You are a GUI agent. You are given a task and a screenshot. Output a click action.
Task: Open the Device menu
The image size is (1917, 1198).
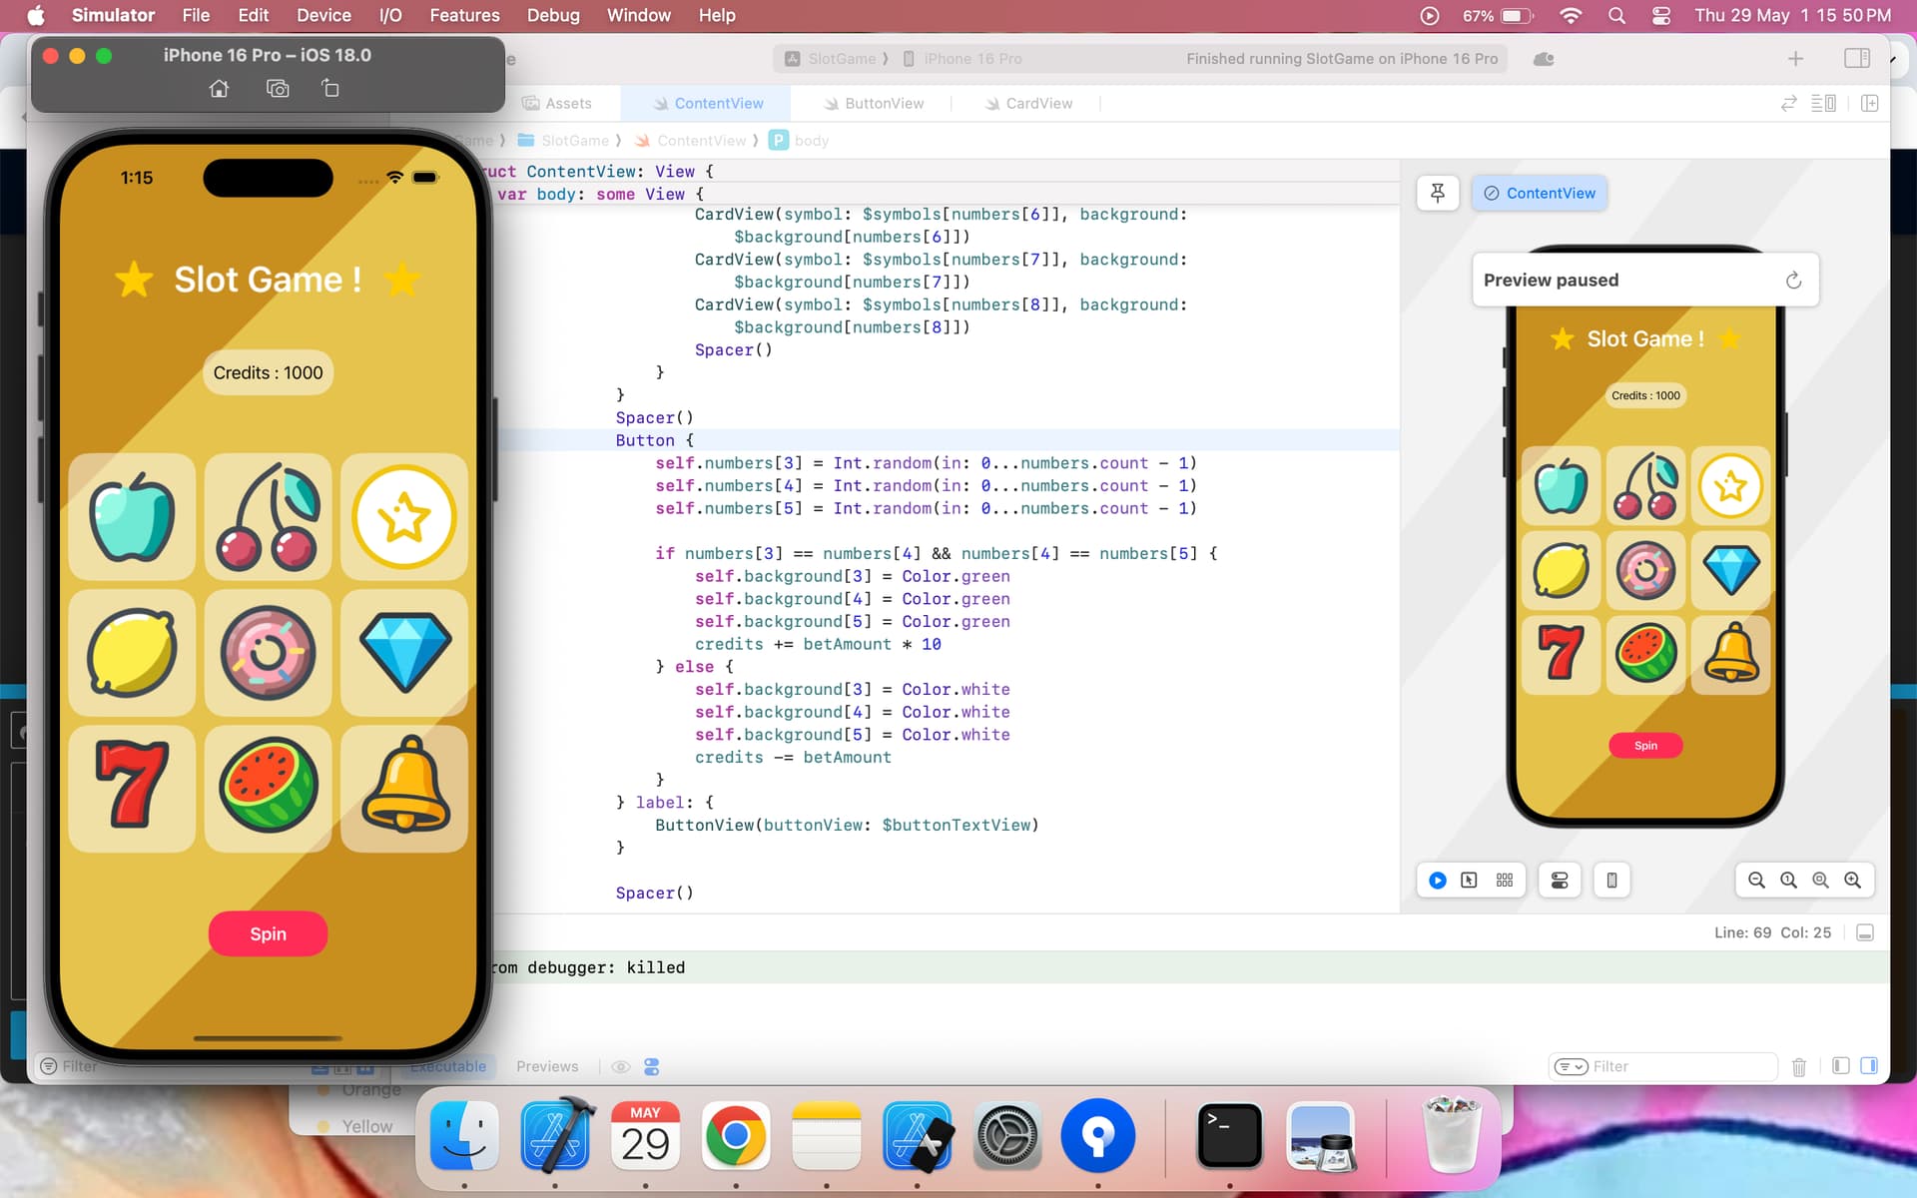pos(323,15)
